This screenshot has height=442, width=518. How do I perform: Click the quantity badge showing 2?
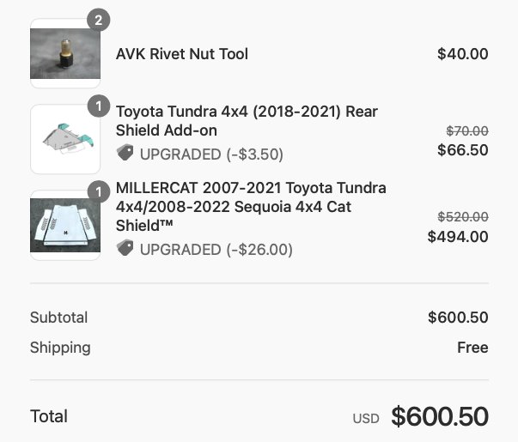pyautogui.click(x=99, y=20)
